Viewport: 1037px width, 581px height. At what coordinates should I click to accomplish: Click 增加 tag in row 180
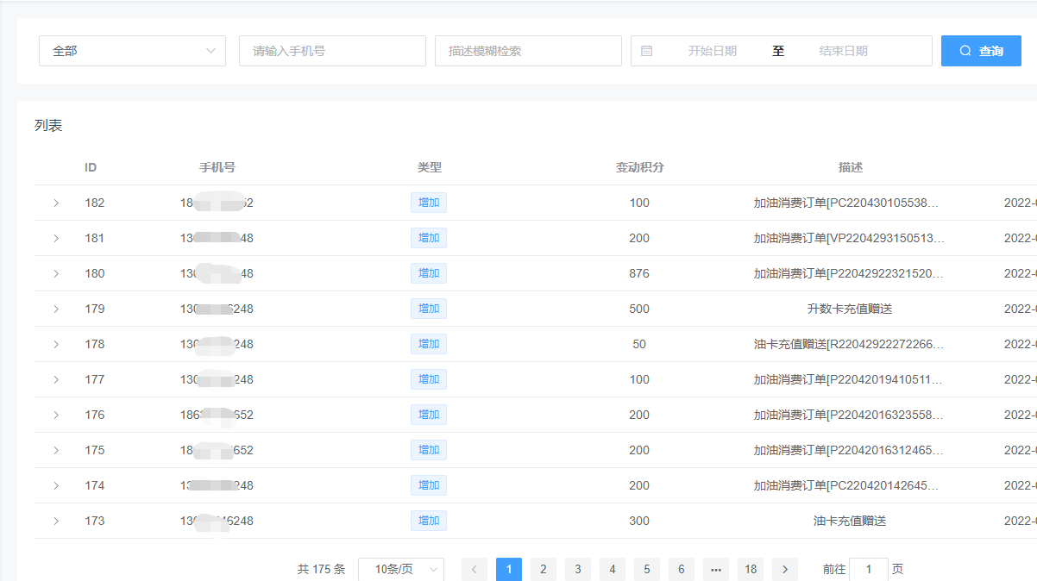coord(429,273)
